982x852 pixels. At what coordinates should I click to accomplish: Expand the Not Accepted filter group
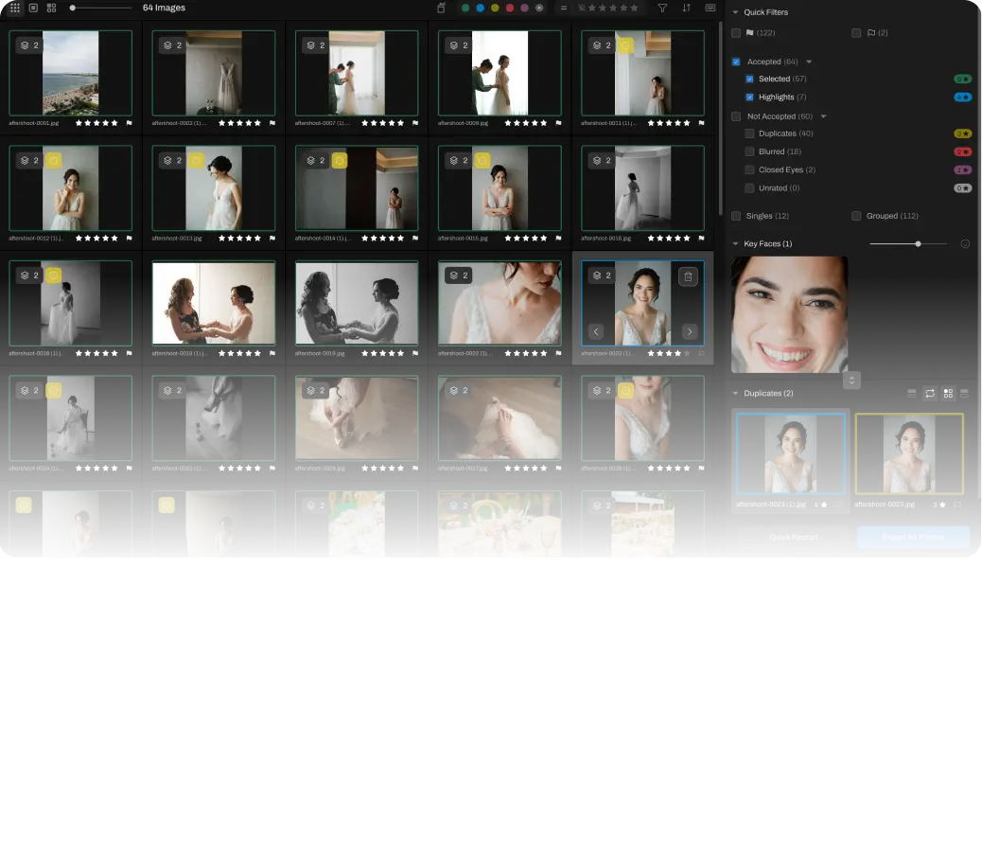pos(824,115)
